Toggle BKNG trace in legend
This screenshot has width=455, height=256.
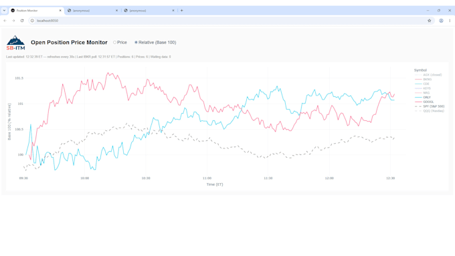pyautogui.click(x=424, y=80)
